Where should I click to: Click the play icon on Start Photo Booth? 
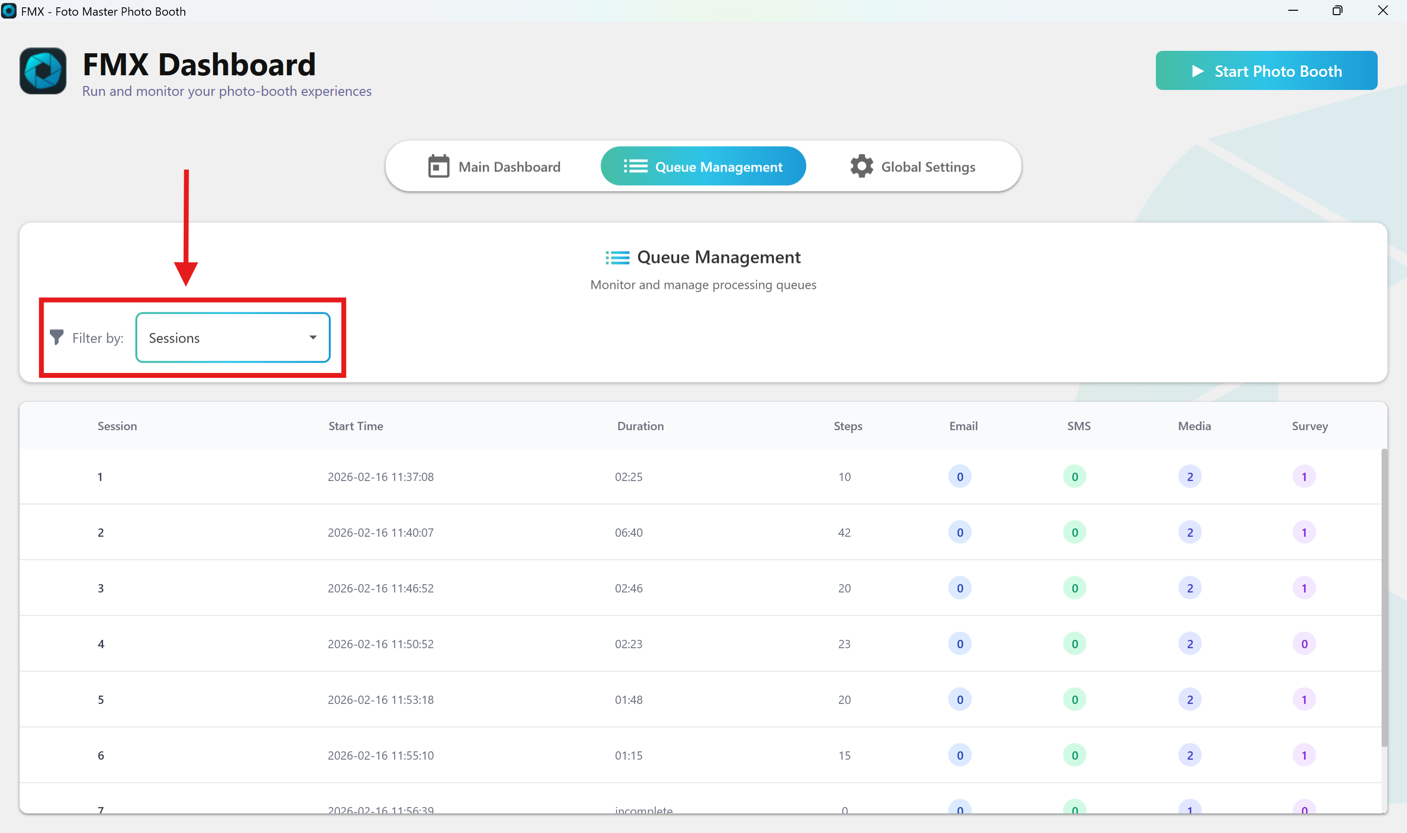[1197, 71]
